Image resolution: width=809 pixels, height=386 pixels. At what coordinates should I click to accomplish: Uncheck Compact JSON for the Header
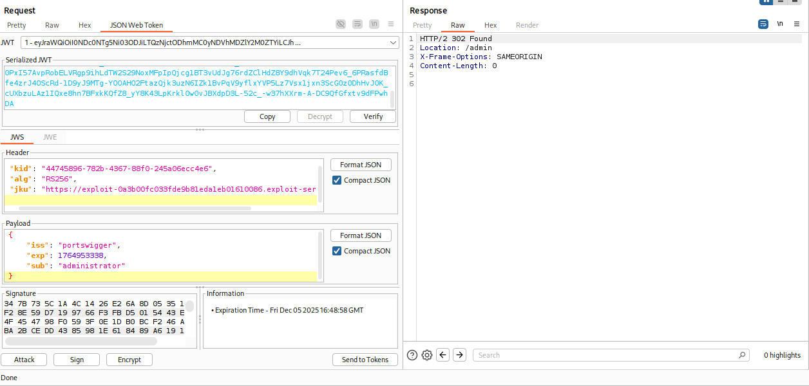coord(337,180)
